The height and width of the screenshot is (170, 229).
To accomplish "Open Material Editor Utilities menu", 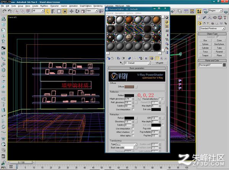I will [x=138, y=13].
